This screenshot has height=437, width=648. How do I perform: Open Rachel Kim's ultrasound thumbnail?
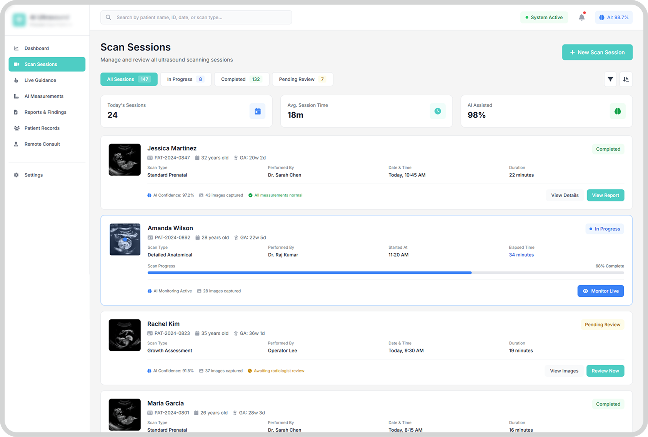click(x=125, y=335)
